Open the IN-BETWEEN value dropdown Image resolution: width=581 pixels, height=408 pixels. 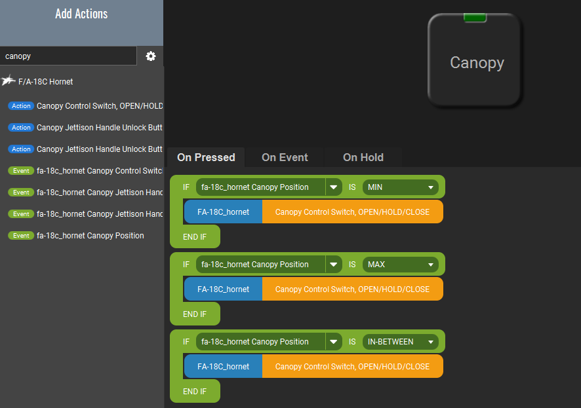pos(401,342)
